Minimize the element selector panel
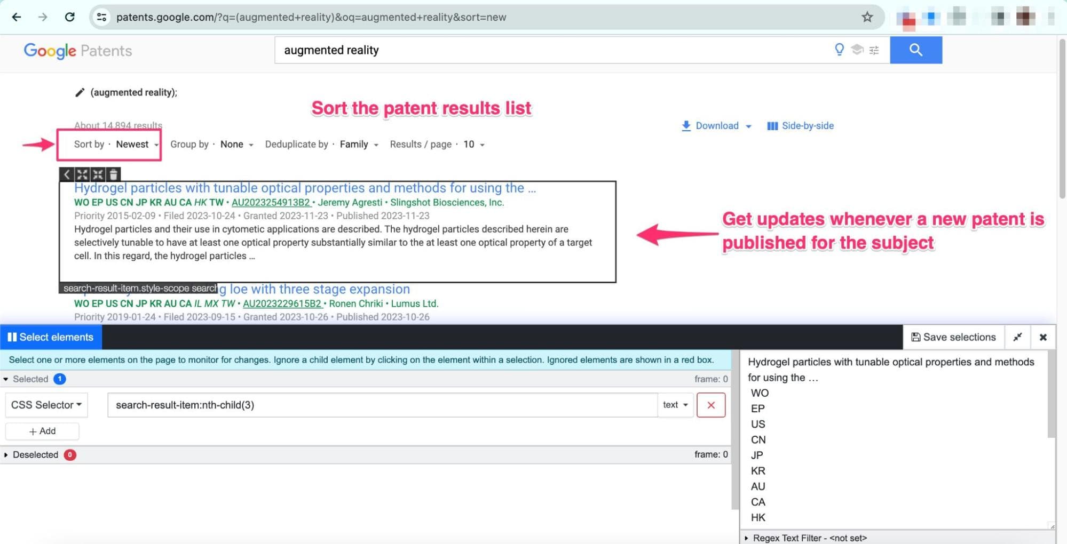Image resolution: width=1067 pixels, height=544 pixels. coord(1018,337)
